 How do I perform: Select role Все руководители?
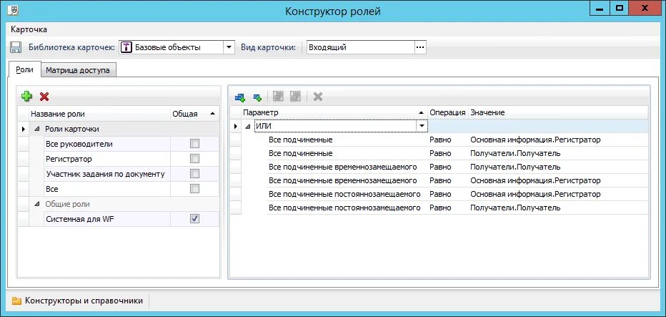107,144
